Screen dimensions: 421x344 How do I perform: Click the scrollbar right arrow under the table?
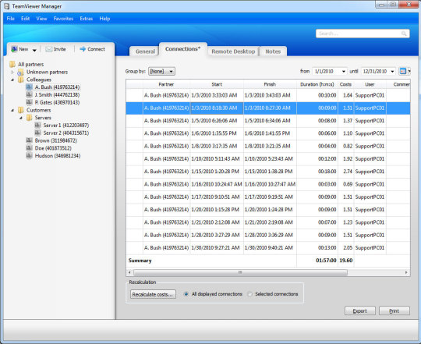(406, 272)
